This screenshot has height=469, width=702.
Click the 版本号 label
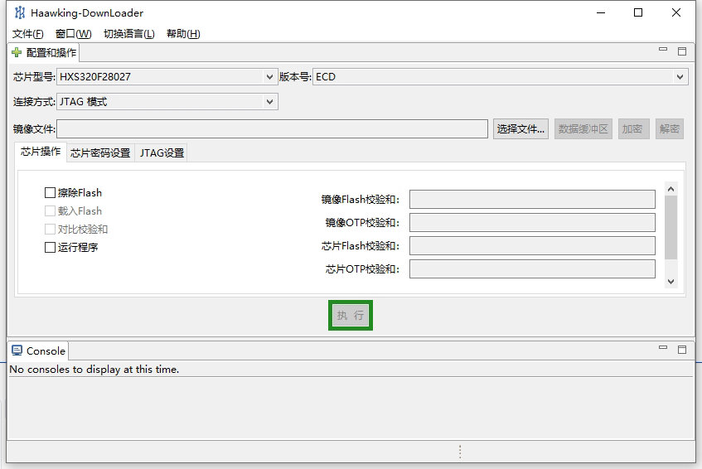click(x=295, y=77)
